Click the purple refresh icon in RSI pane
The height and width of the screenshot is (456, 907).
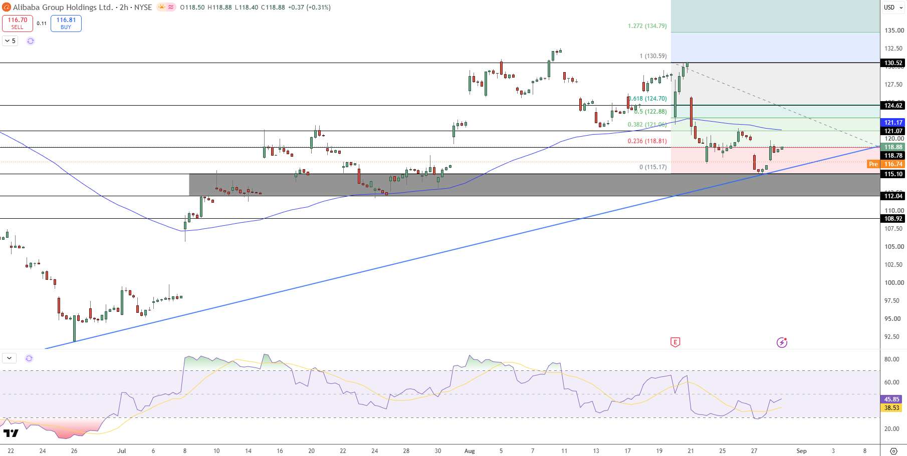29,358
